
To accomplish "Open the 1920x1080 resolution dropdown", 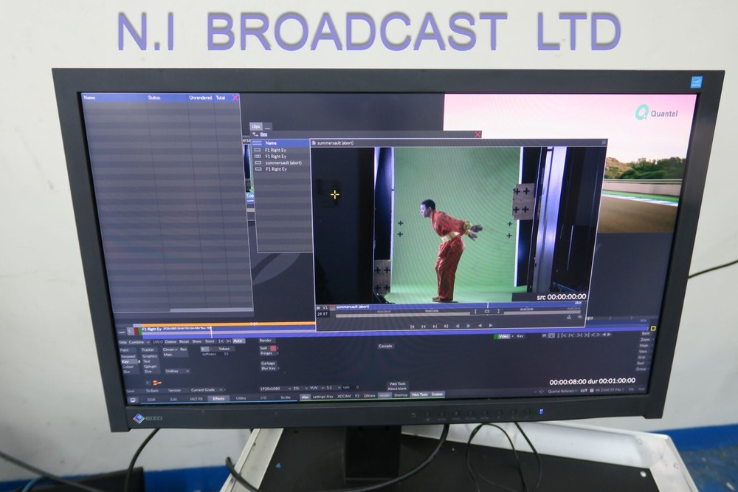I will pyautogui.click(x=276, y=389).
